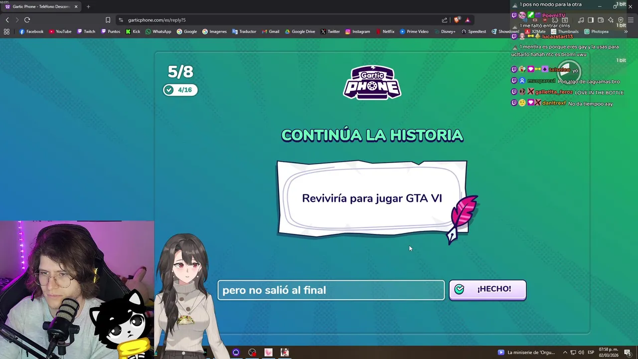Click the story reply text field
The image size is (638, 359).
(x=331, y=290)
